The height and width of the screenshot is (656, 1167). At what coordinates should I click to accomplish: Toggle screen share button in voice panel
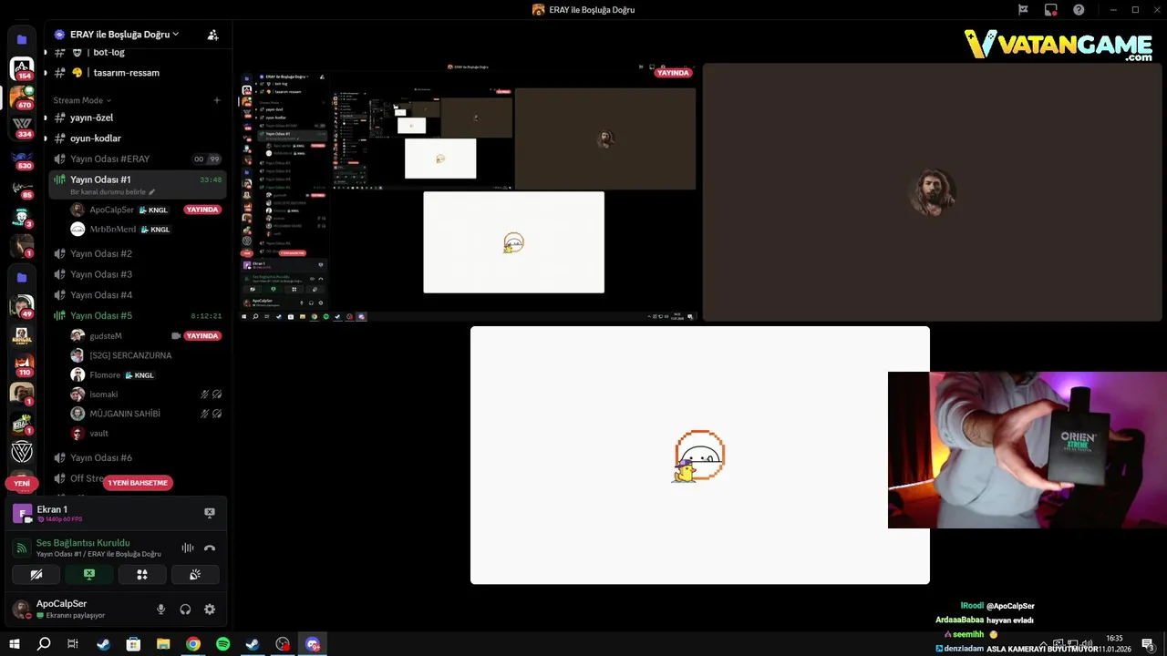point(89,575)
